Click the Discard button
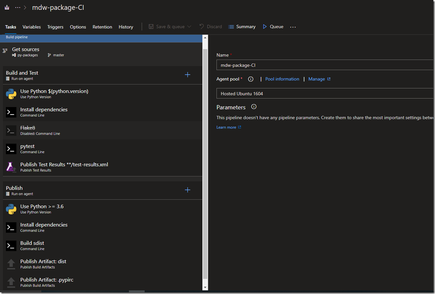Image resolution: width=435 pixels, height=294 pixels. pyautogui.click(x=211, y=27)
